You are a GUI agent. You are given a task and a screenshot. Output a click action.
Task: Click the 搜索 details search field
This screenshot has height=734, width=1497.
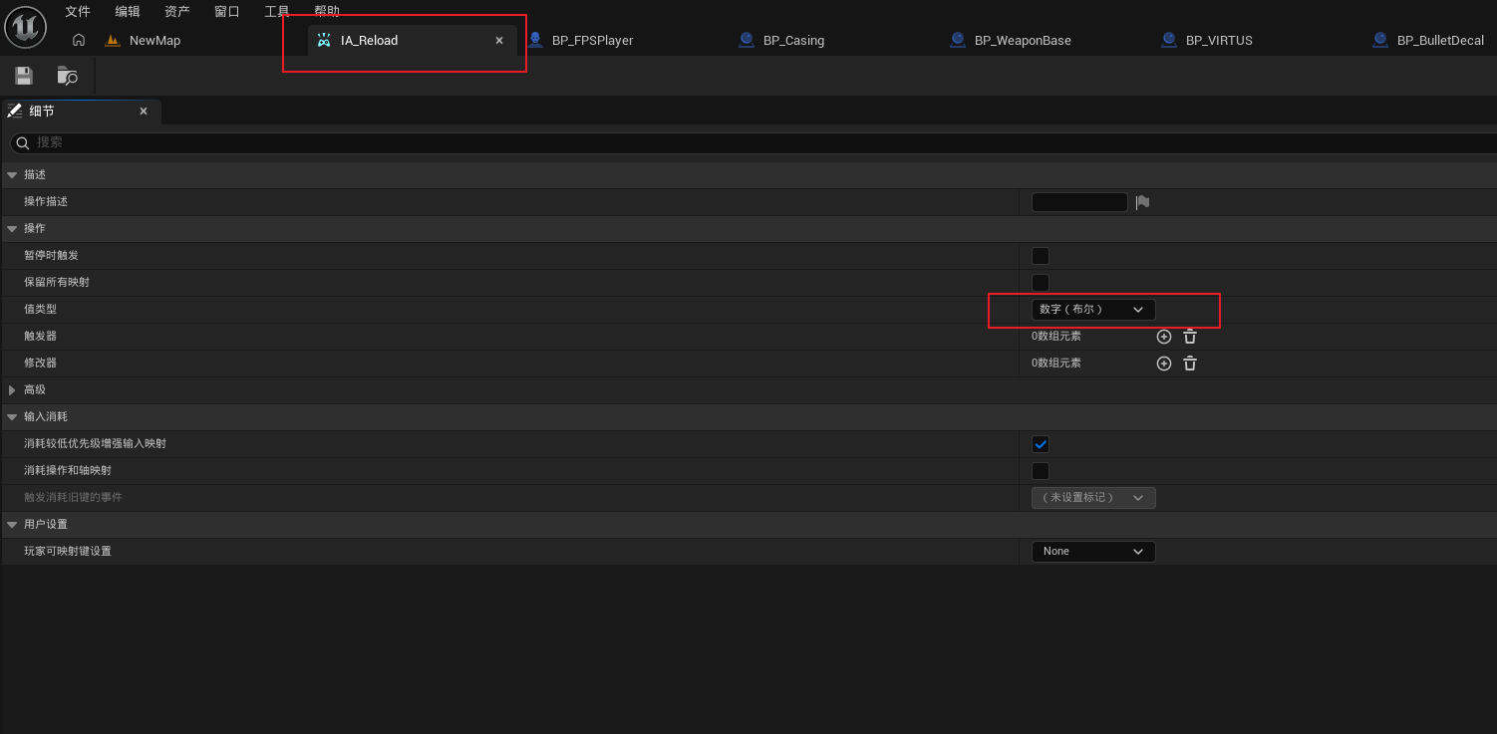click(753, 143)
